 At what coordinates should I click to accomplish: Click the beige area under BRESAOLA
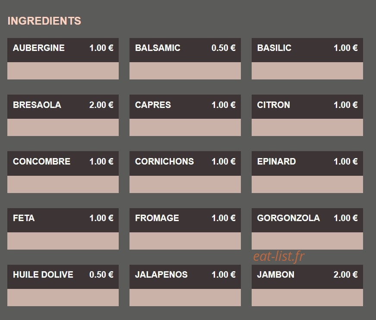pos(63,127)
